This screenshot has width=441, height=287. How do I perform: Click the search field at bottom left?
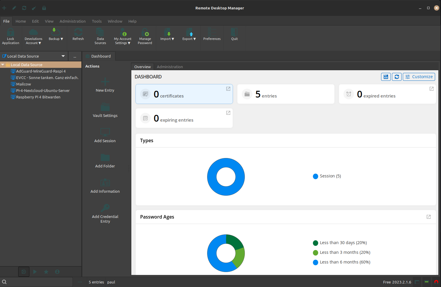pyautogui.click(x=38, y=282)
